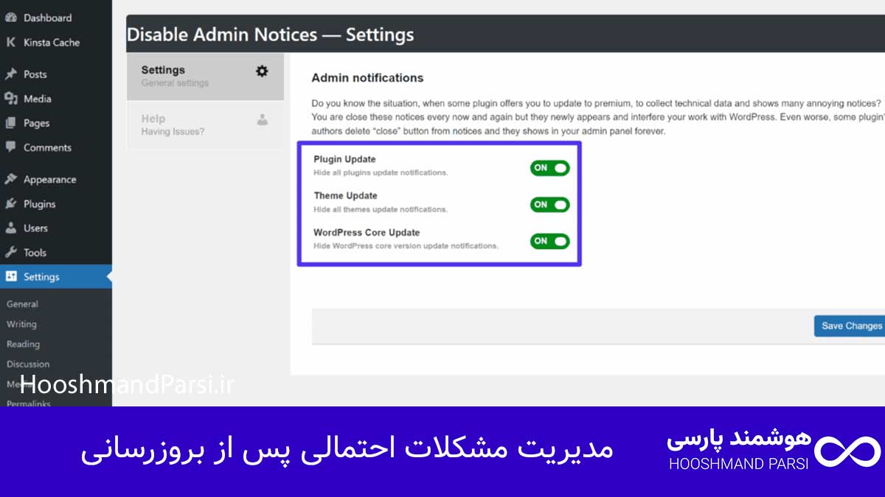Image resolution: width=885 pixels, height=497 pixels.
Task: Click the Tools wrench icon
Action: pyautogui.click(x=11, y=253)
